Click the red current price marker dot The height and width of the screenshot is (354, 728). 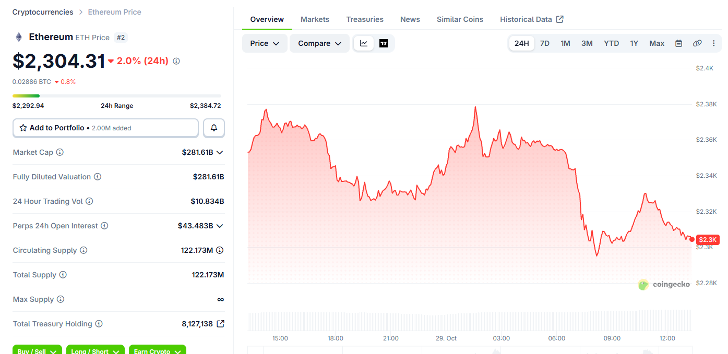point(692,239)
